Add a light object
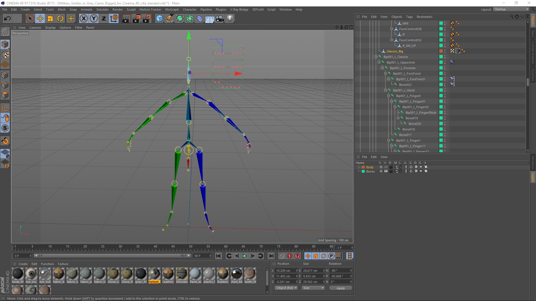Viewport: 536px width, 301px height. [x=230, y=19]
